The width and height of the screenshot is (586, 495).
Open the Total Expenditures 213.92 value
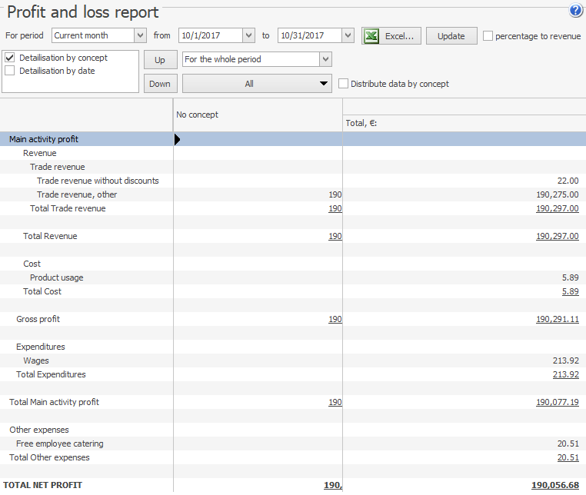pyautogui.click(x=565, y=374)
